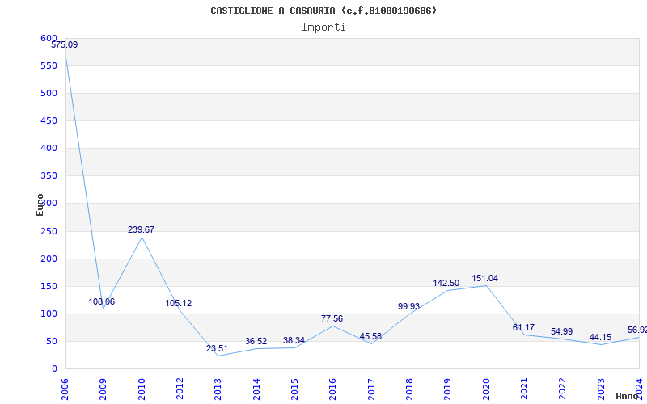Select the 23.51 minimum value label
The image size is (647, 404).
point(217,348)
